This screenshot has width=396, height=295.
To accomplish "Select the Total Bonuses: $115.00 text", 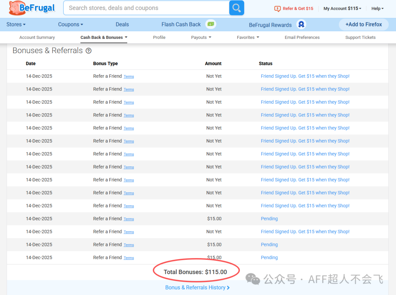I will point(195,272).
